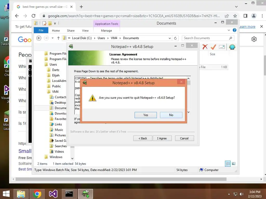Image resolution: width=266 pixels, height=199 pixels.
Task: Click the explorer Forward arrow button
Action: pos(46,38)
